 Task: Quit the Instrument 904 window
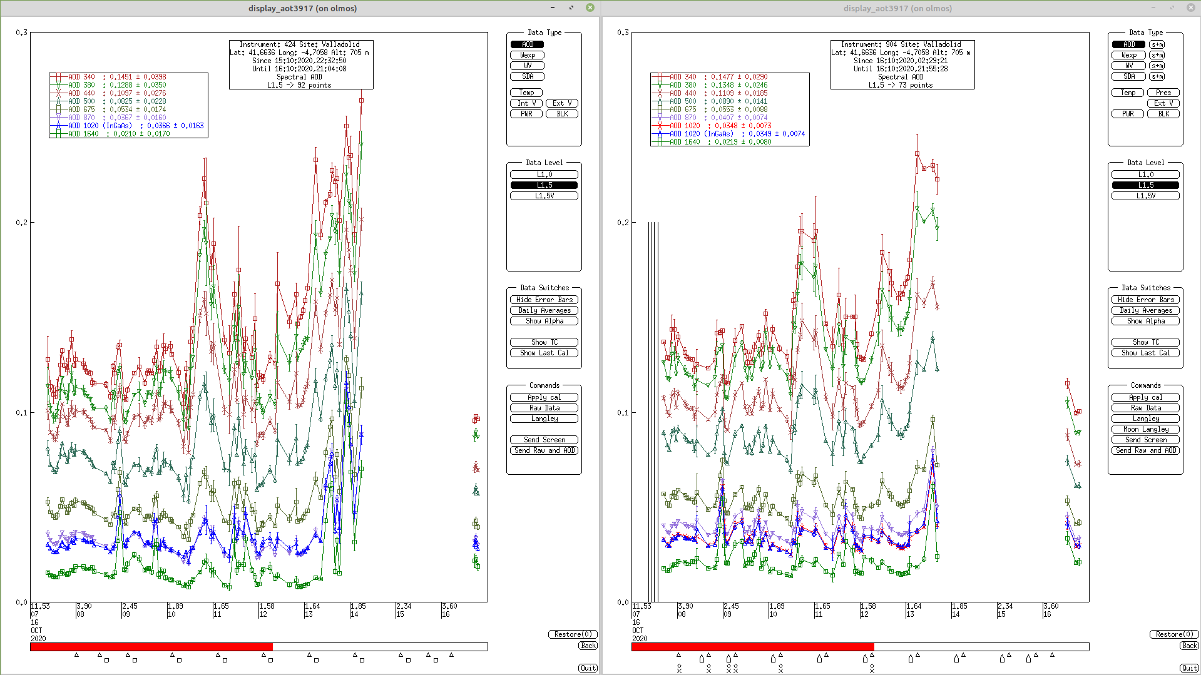[x=1189, y=668]
